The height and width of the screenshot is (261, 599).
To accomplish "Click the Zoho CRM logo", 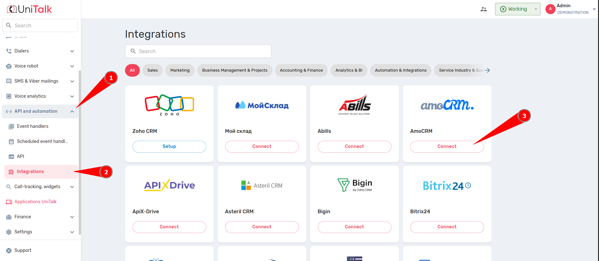I will click(x=169, y=105).
